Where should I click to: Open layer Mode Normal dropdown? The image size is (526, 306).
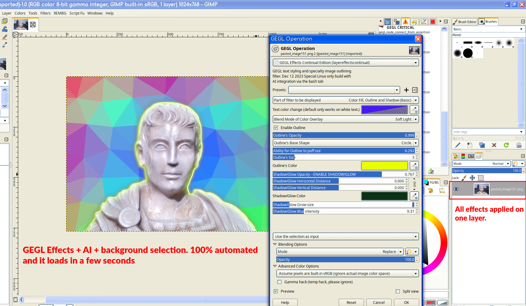tap(481, 164)
